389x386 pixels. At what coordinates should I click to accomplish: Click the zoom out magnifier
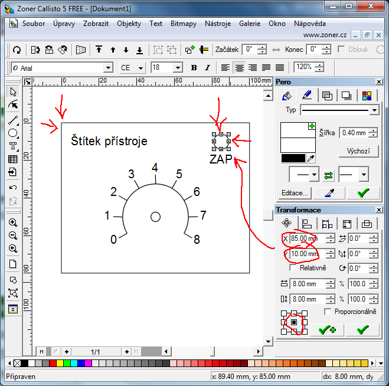click(x=13, y=235)
